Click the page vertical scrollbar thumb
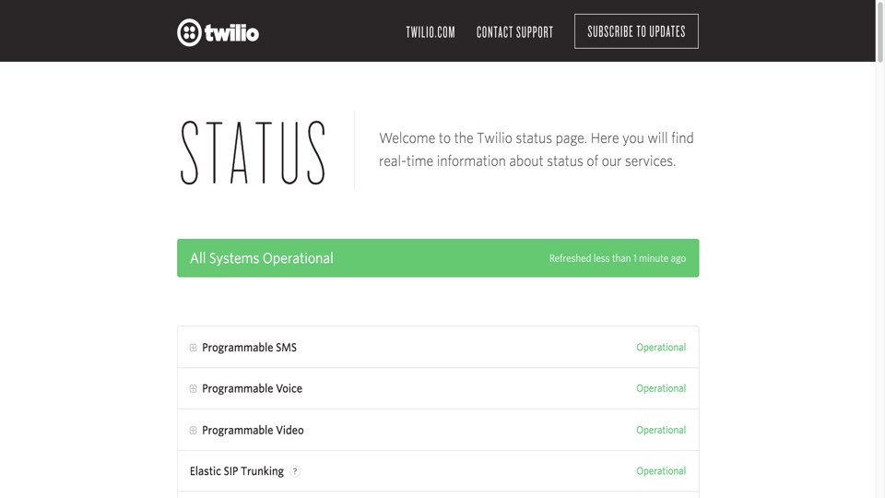 coord(879,31)
